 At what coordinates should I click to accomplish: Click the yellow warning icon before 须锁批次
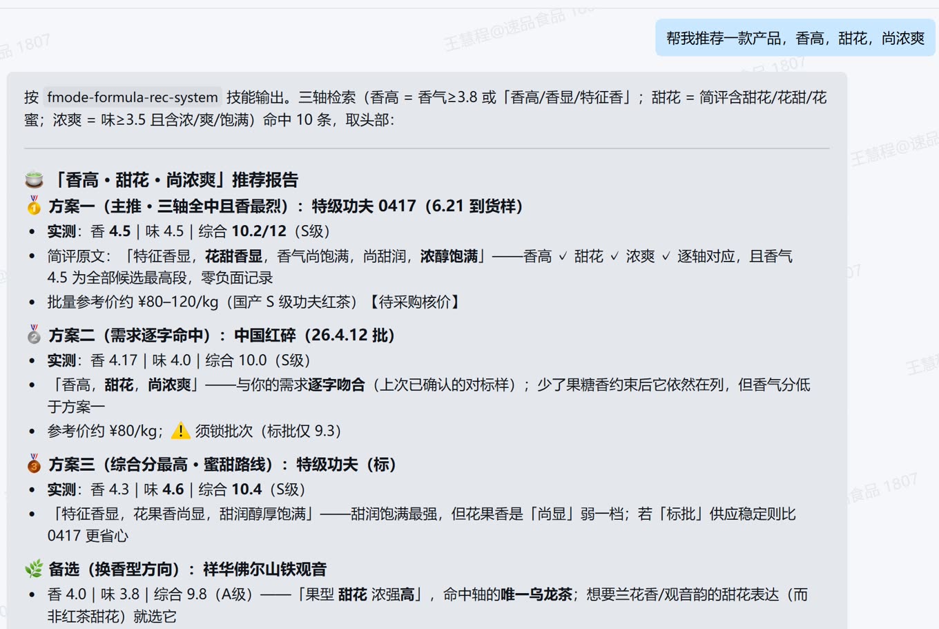pos(180,431)
